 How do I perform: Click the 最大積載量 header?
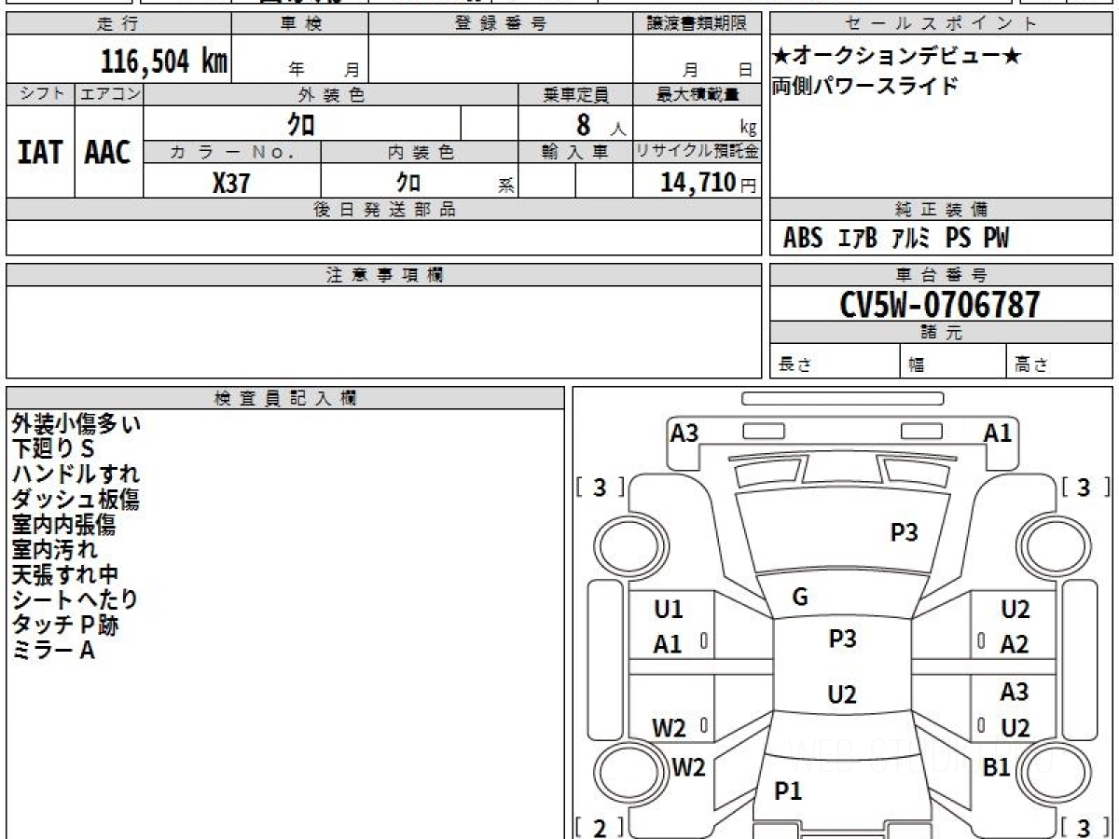[x=698, y=94]
